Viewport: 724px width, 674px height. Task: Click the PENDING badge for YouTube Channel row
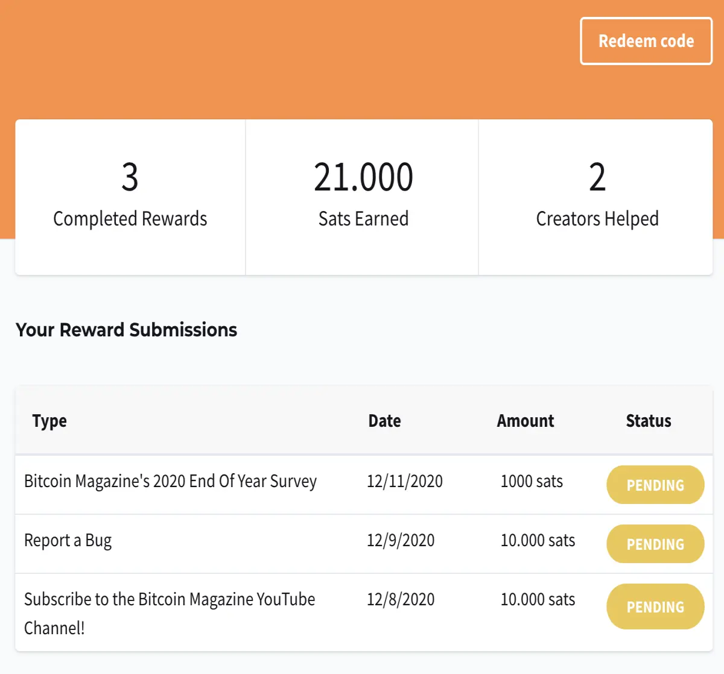(655, 606)
